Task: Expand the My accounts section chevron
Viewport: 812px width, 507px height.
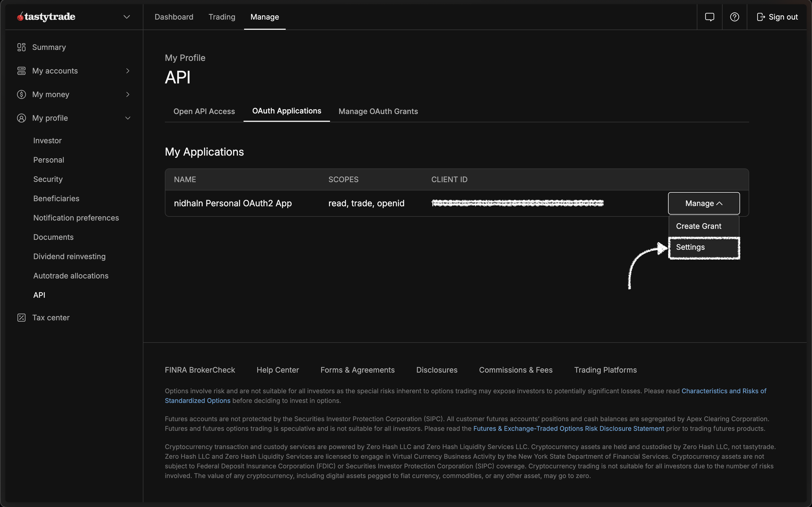Action: pos(128,71)
